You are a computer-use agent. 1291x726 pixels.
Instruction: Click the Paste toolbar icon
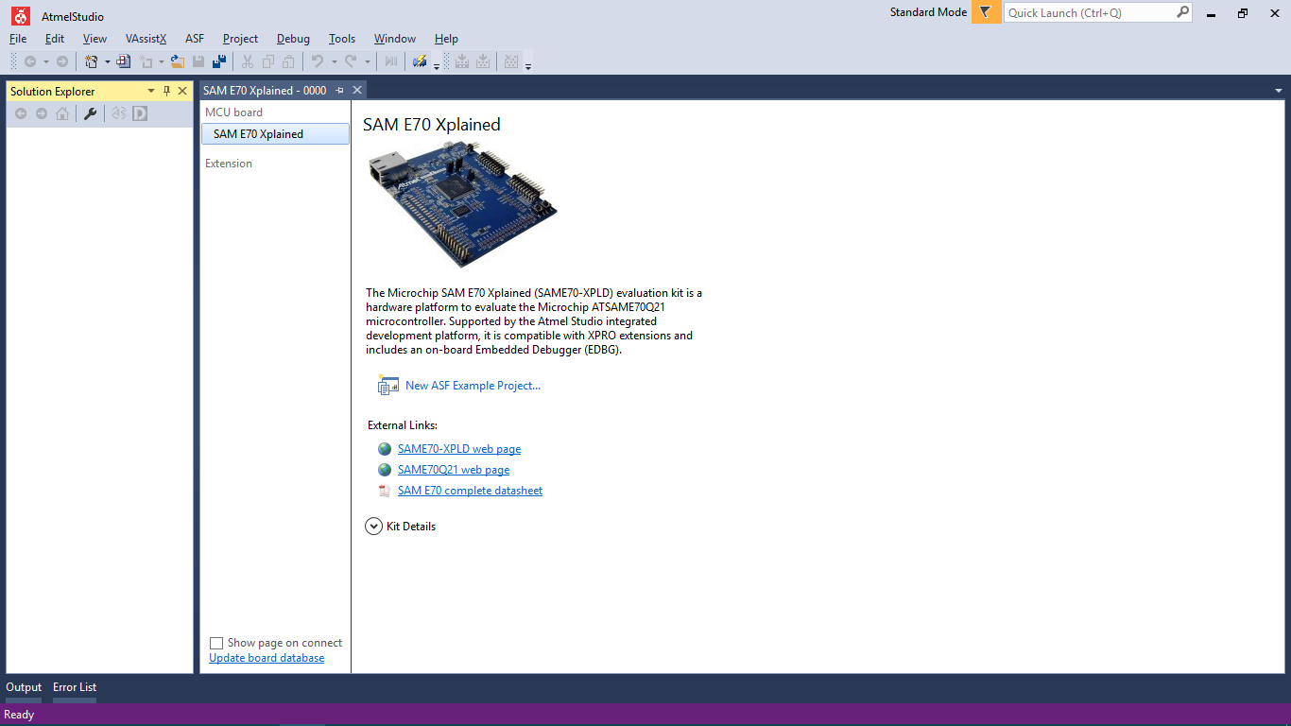coord(289,61)
